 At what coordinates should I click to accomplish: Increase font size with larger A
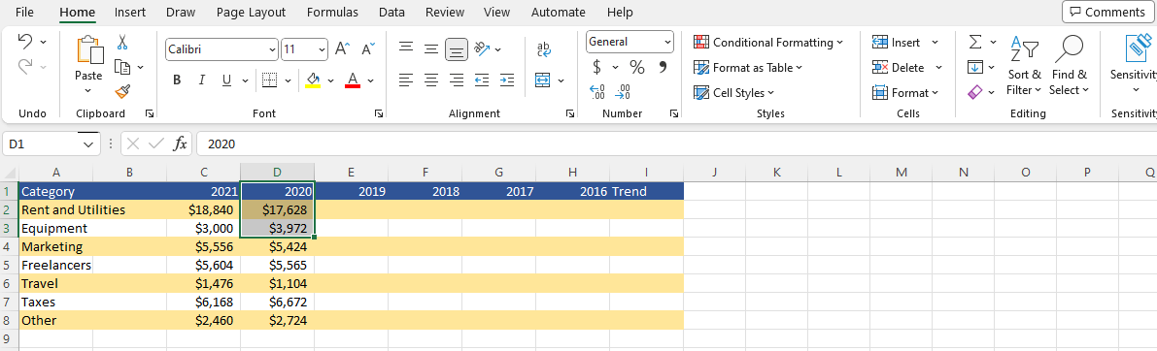tap(342, 49)
